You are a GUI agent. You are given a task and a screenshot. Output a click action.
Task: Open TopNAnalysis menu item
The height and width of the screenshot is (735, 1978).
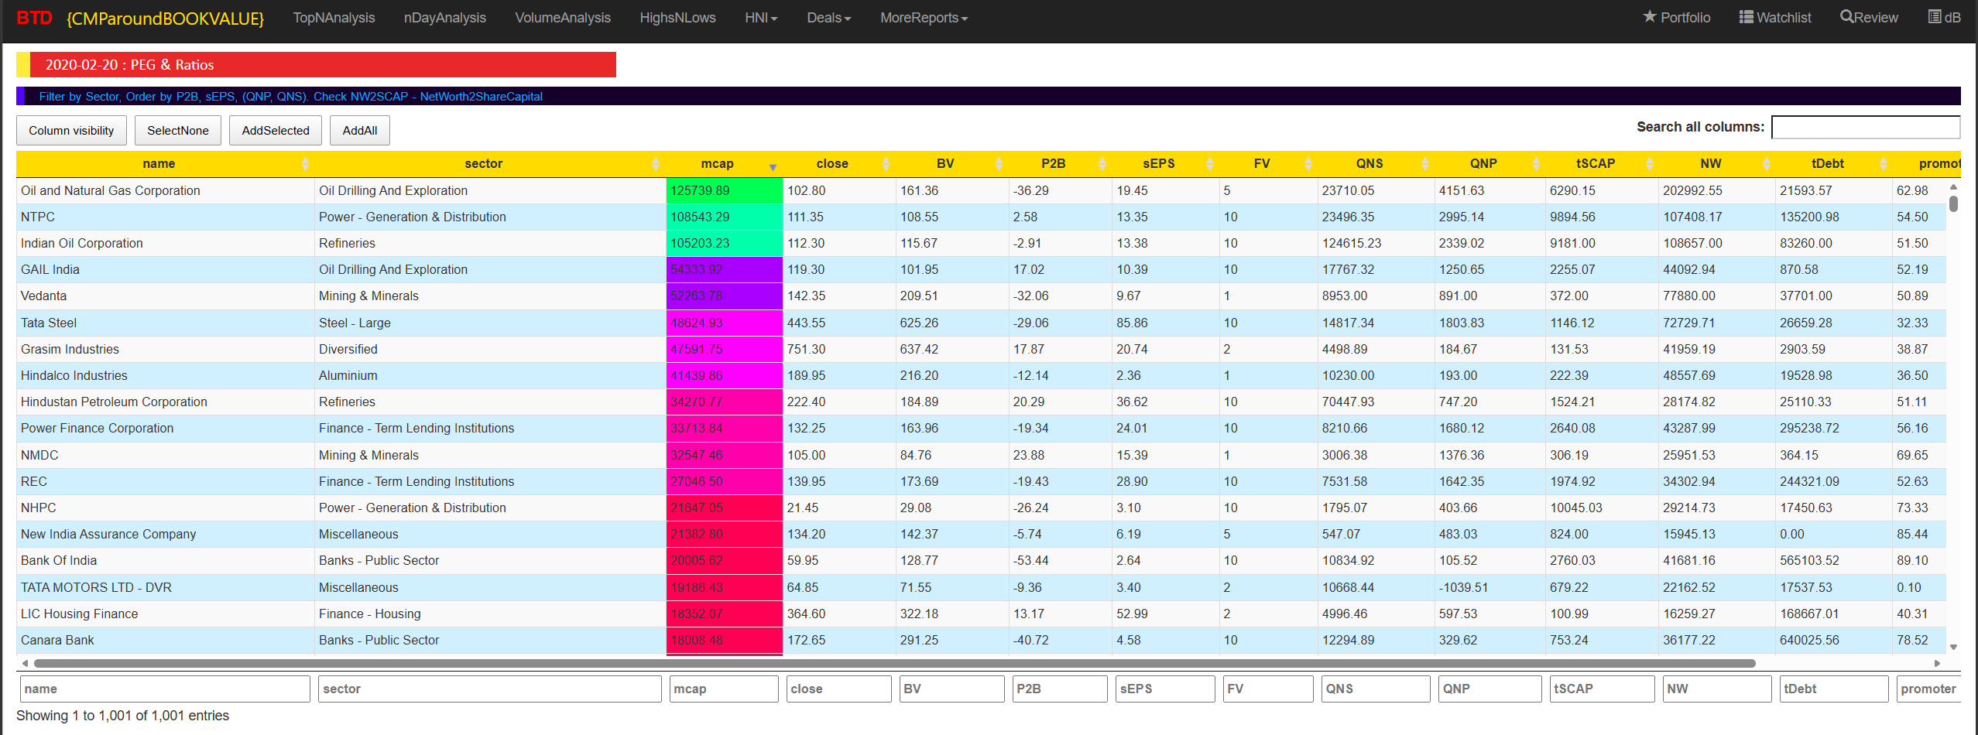point(334,17)
